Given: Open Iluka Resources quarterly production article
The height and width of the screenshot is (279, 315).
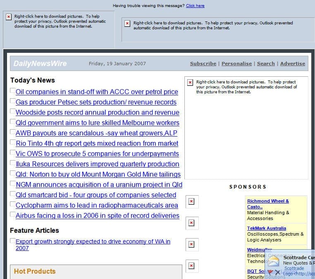Looking at the screenshot, I should [98, 164].
